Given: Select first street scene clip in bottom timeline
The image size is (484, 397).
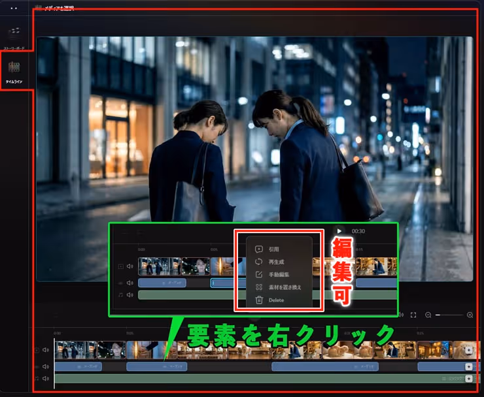Looking at the screenshot, I should click(x=76, y=350).
